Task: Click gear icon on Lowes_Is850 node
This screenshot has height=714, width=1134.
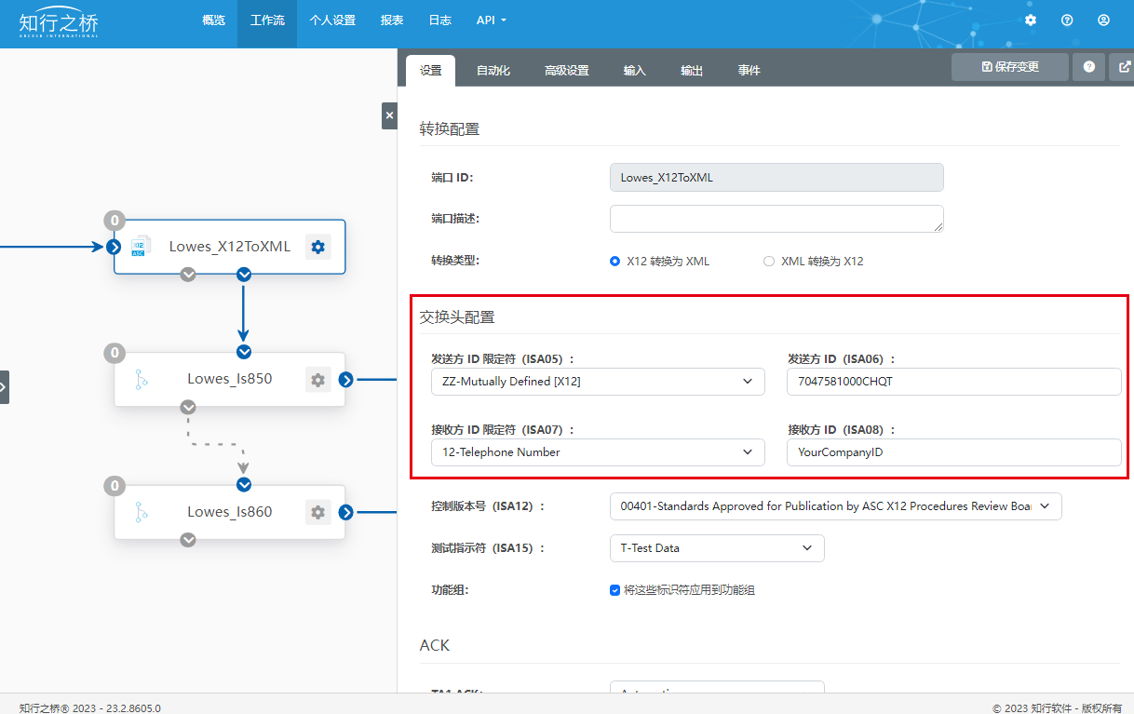Action: [318, 380]
